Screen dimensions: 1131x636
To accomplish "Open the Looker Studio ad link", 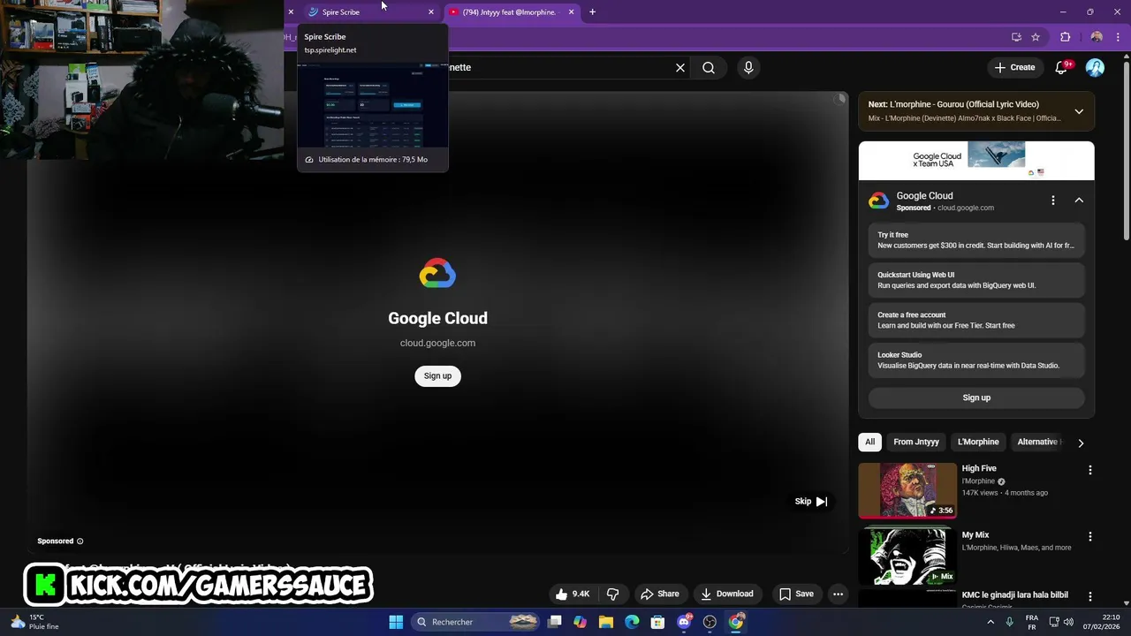I will point(976,360).
